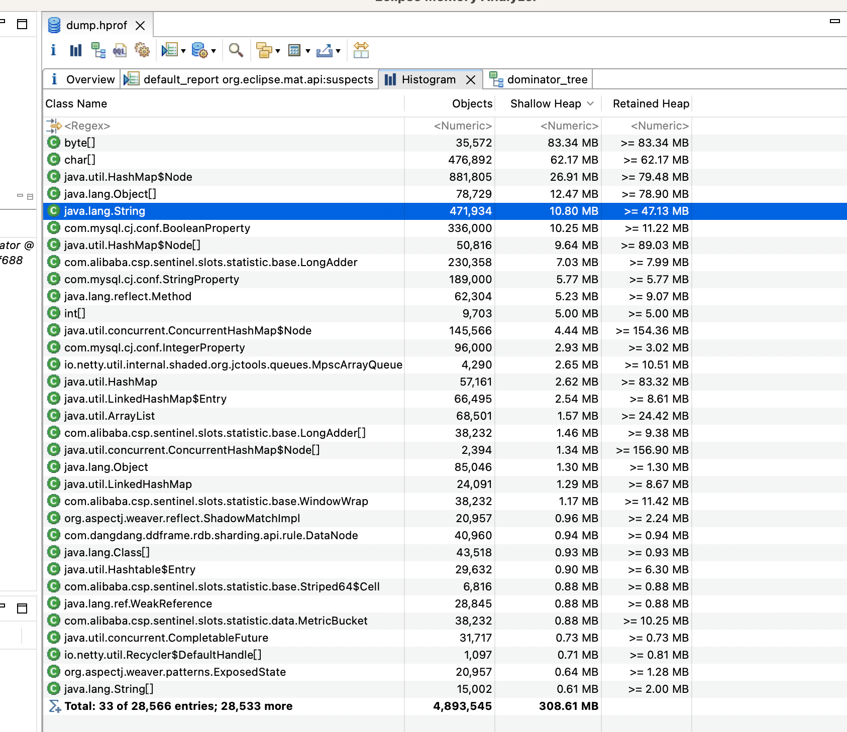The height and width of the screenshot is (732, 847).
Task: Click class icon beside java.util.Hashtable$Entry
Action: coord(54,569)
